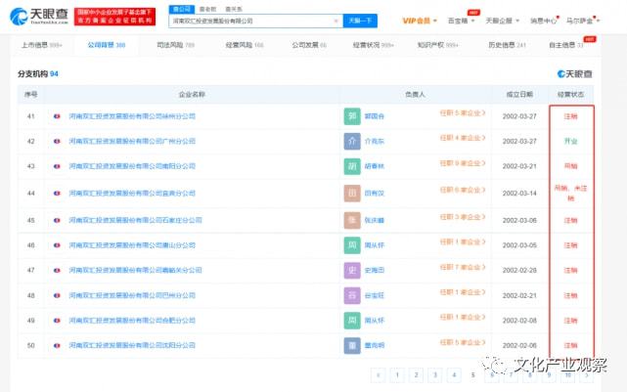Viewport: 627px width, 392px height.
Task: Click company logo icon in row 48
Action: pyautogui.click(x=57, y=295)
